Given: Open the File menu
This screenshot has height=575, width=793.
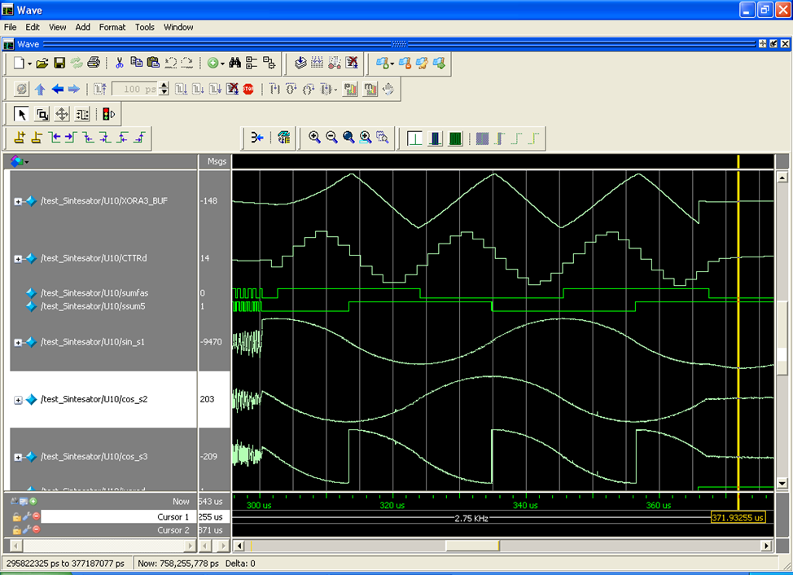Looking at the screenshot, I should point(10,28).
